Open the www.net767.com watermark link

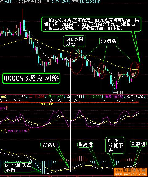(x=132, y=174)
